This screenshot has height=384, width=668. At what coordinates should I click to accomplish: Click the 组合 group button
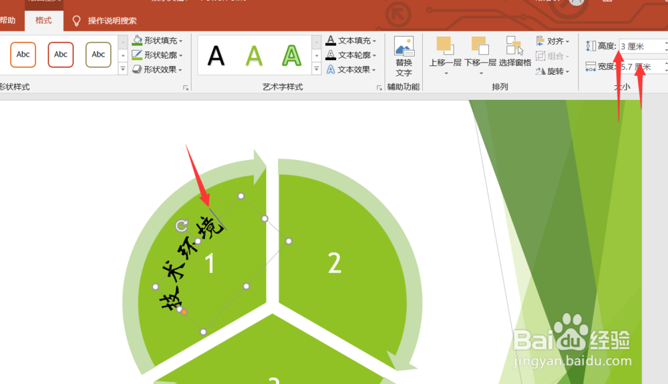(552, 56)
